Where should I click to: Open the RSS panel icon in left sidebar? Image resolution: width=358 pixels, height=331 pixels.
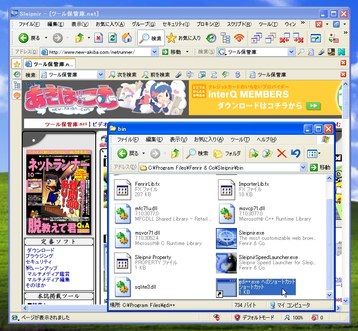(x=17, y=96)
